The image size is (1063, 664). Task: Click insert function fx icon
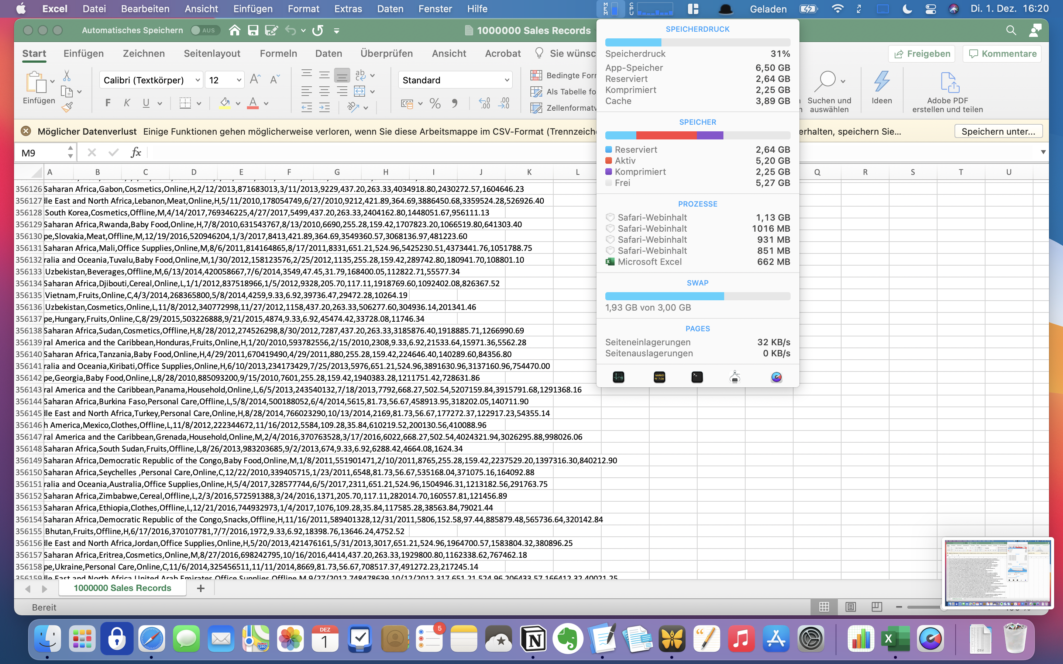pos(136,153)
